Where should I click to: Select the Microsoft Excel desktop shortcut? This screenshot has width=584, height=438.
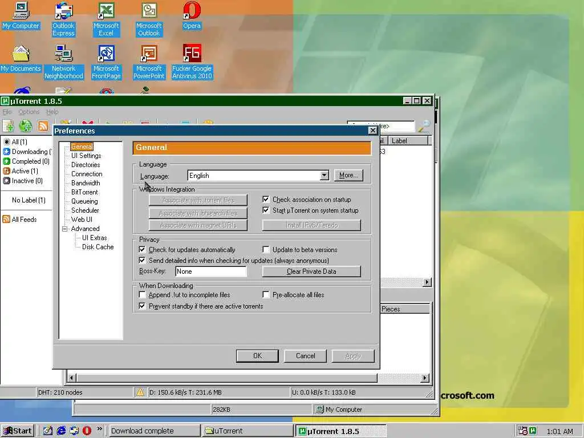pyautogui.click(x=106, y=19)
